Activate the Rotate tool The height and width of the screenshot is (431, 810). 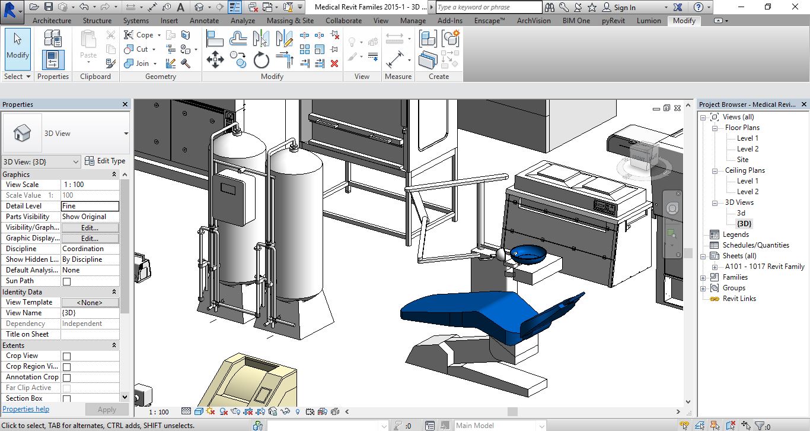pyautogui.click(x=262, y=59)
